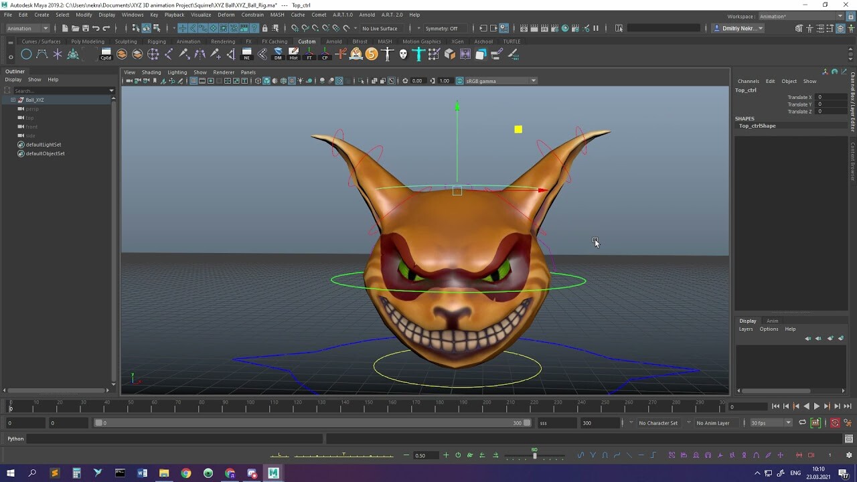Click the skull icon on the Custom shelf
857x482 pixels.
point(404,54)
